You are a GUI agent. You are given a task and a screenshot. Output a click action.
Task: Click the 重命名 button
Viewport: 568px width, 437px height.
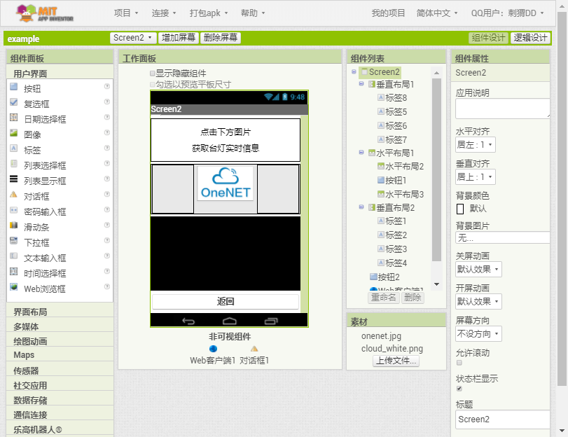(x=384, y=298)
